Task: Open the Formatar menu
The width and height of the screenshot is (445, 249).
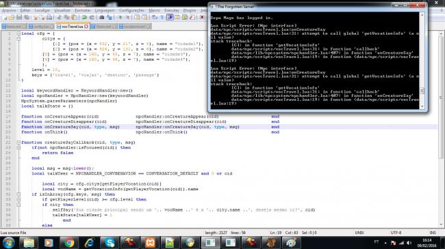Action: click(83, 10)
